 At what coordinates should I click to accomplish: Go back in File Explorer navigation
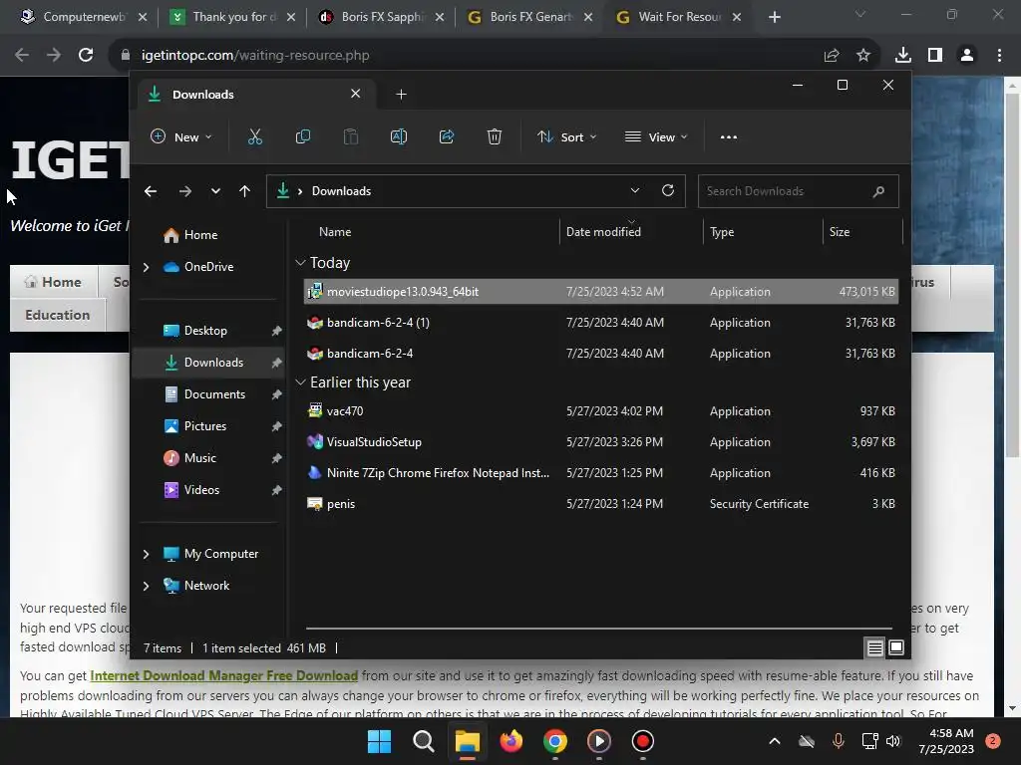pos(151,191)
